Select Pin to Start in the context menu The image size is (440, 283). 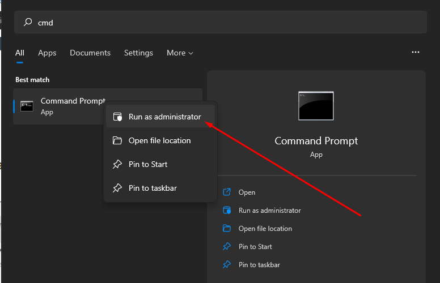tap(148, 164)
